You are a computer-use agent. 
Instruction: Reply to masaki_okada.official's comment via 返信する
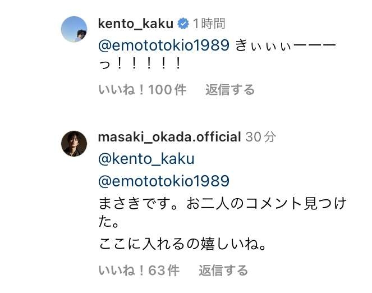pos(223,271)
